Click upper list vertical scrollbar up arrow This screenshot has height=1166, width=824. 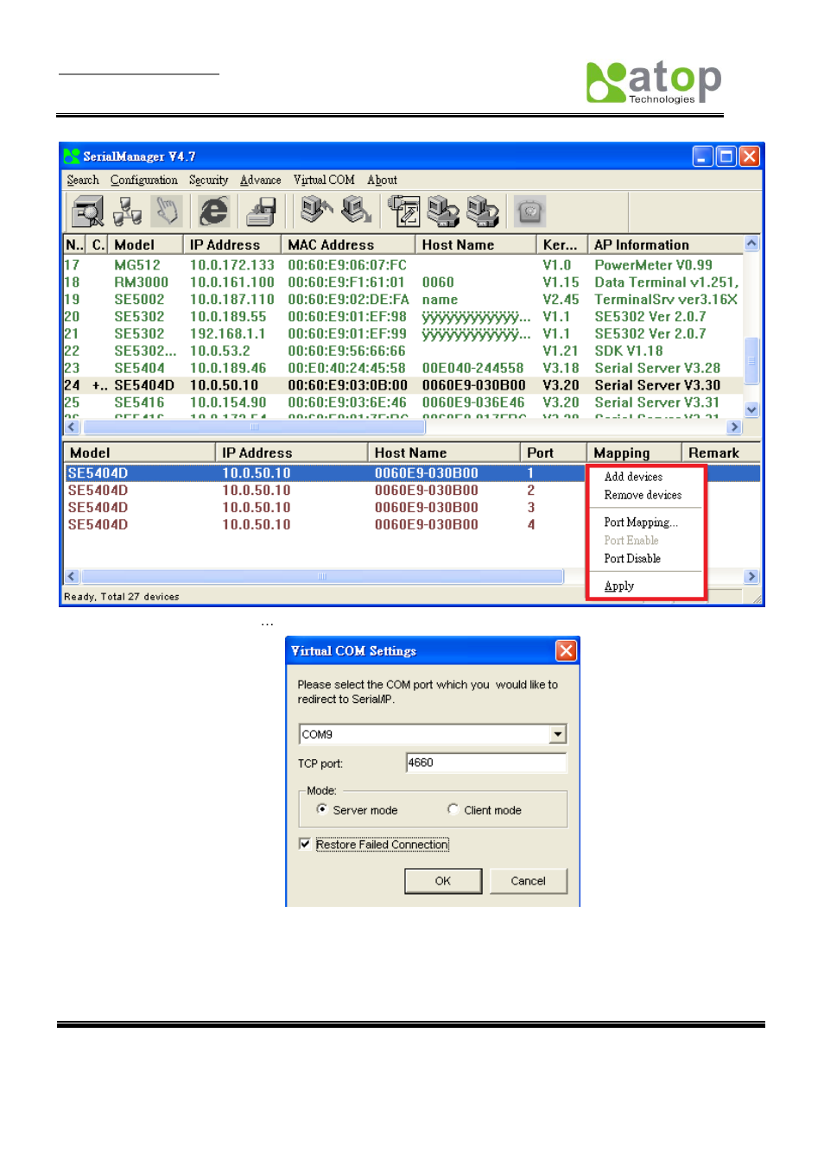pos(751,244)
